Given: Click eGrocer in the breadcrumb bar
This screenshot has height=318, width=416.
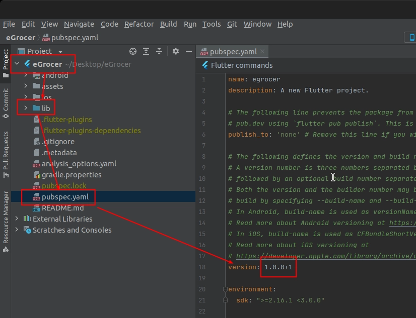Looking at the screenshot, I should coord(21,38).
